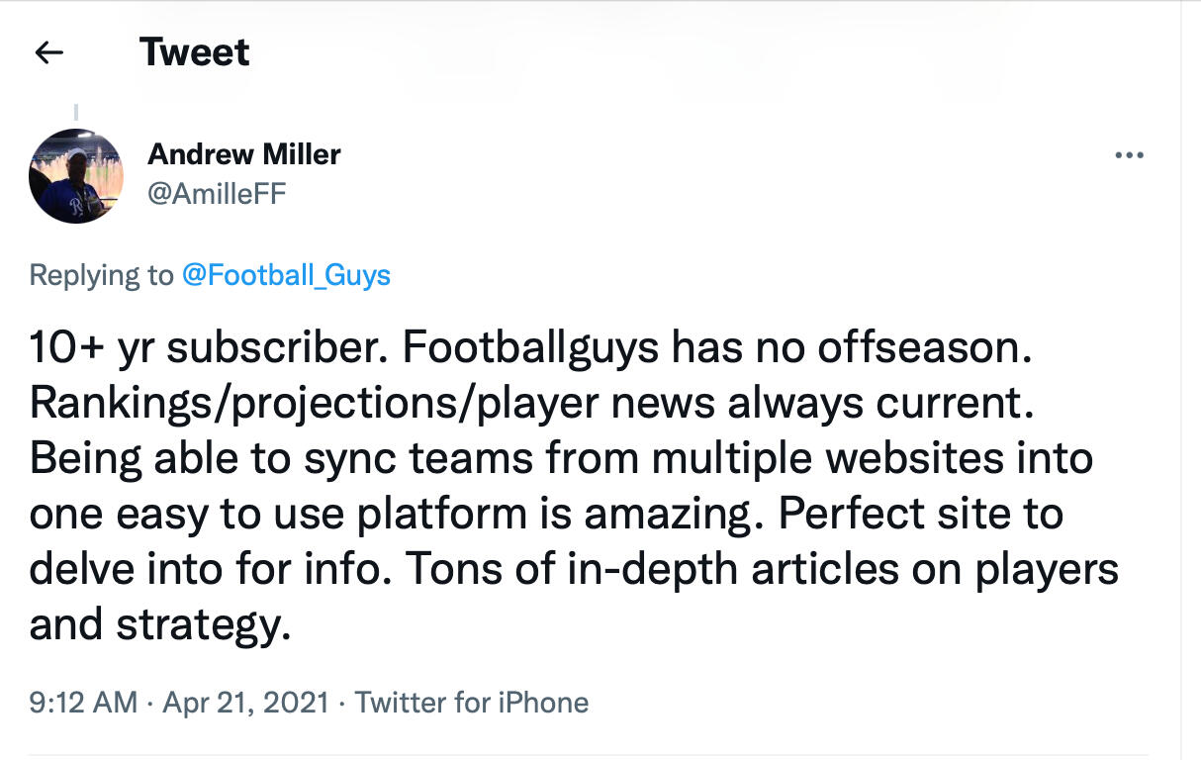Click 'and strategy.' at the tweet's end
This screenshot has width=1201, height=760.
[x=160, y=625]
